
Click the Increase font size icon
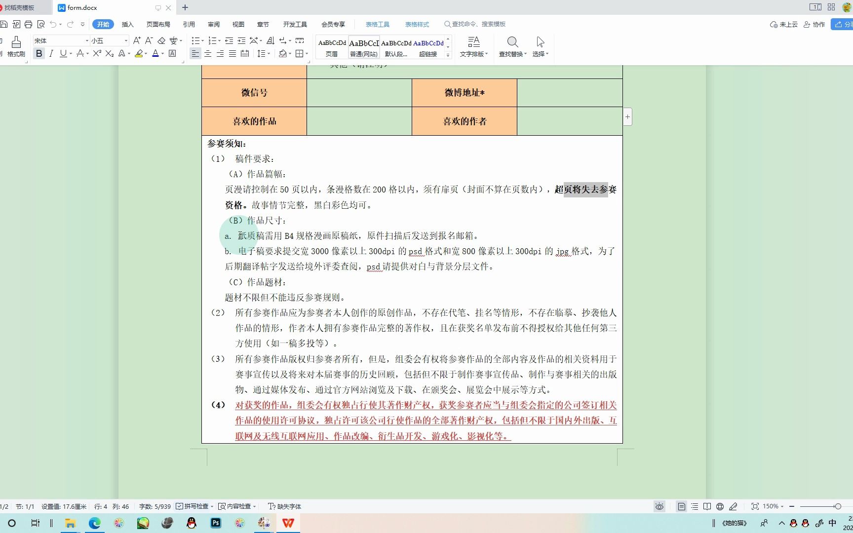pyautogui.click(x=137, y=40)
